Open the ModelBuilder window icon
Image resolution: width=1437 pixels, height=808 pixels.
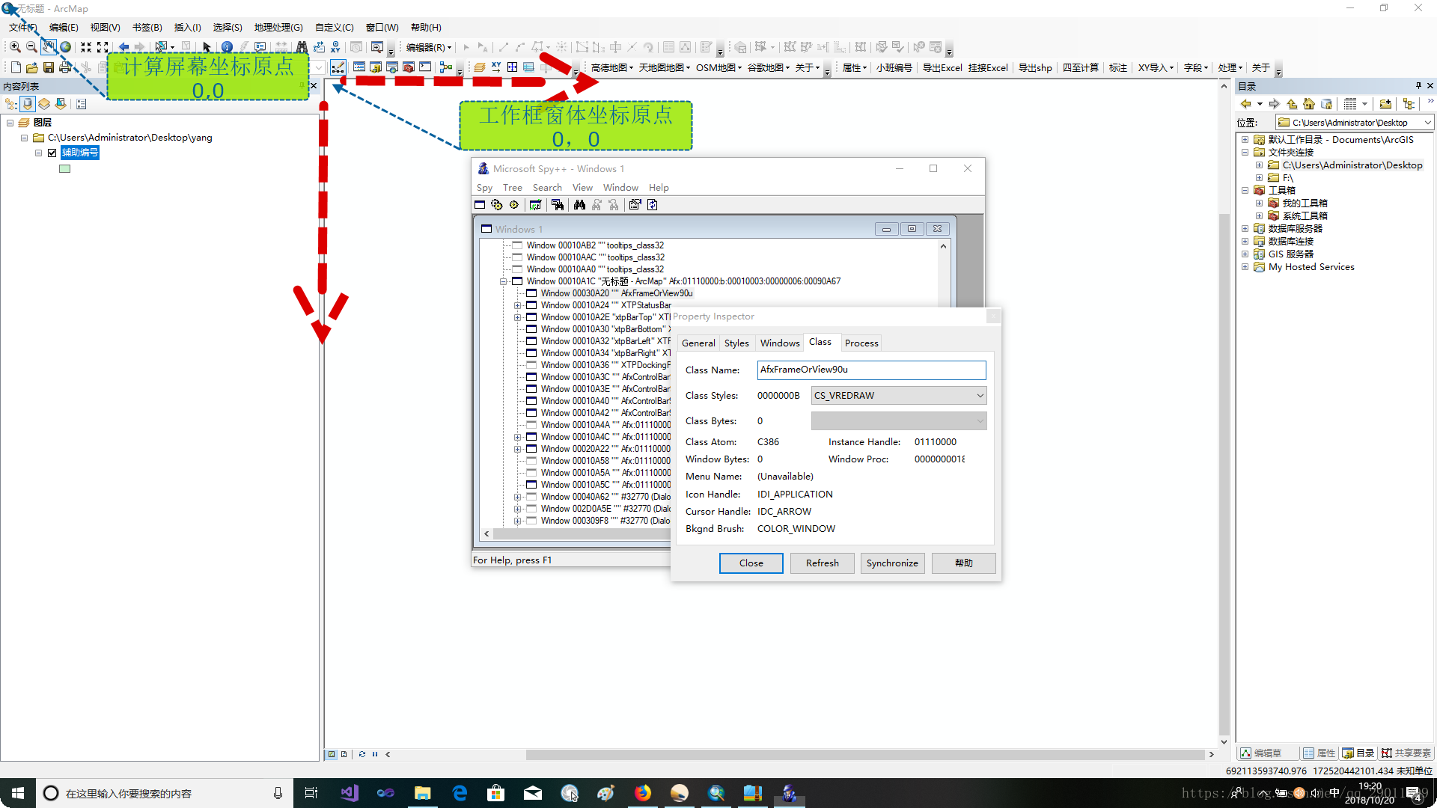click(x=446, y=67)
